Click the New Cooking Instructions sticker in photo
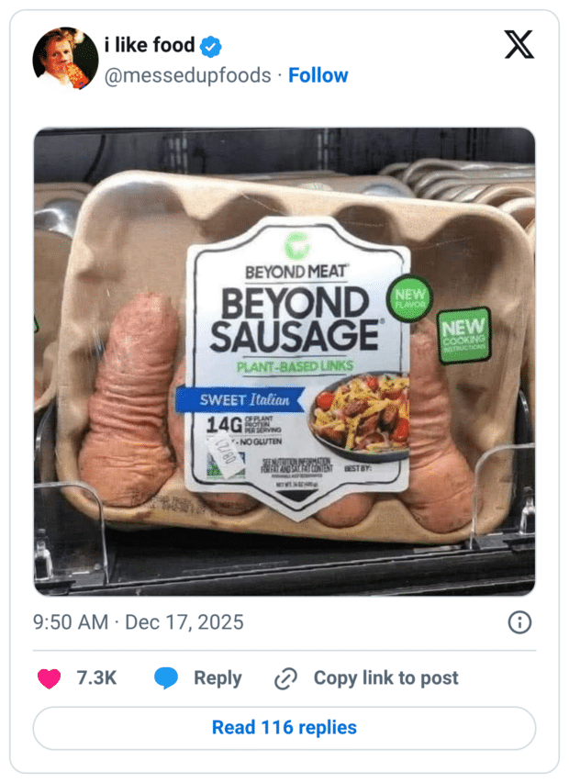The height and width of the screenshot is (783, 569). [465, 333]
